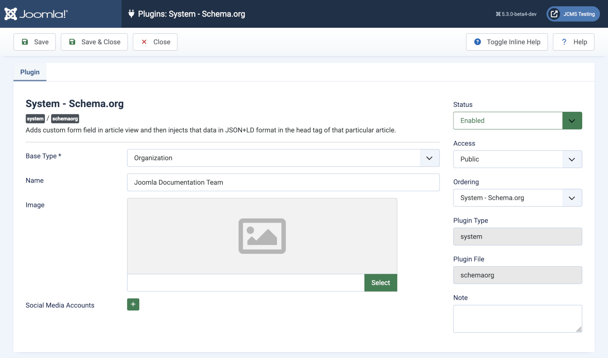The height and width of the screenshot is (358, 608).
Task: Click the floppy disk icon on Save & Close
Action: coord(72,42)
